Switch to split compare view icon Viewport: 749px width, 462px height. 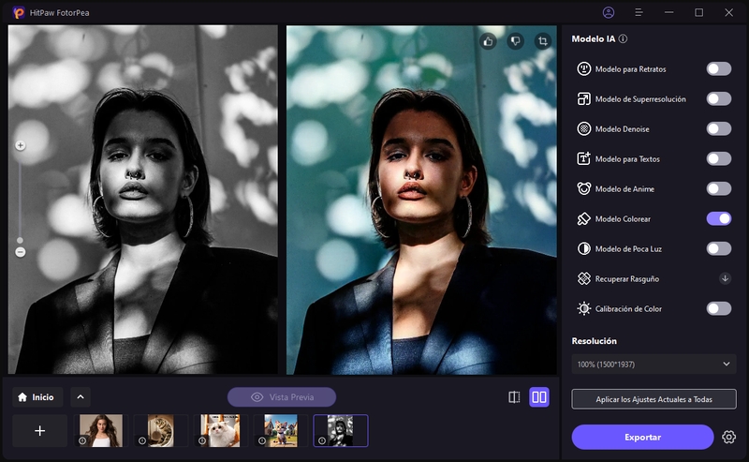(x=514, y=397)
